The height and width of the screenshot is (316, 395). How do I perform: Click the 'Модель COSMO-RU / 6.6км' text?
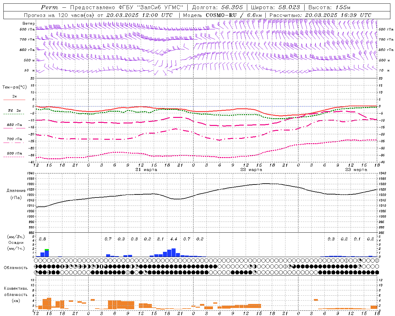222,15
